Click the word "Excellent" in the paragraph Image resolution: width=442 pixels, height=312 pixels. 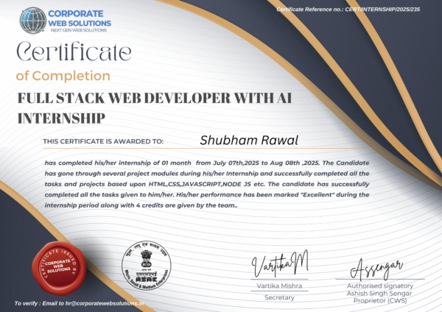(318, 195)
